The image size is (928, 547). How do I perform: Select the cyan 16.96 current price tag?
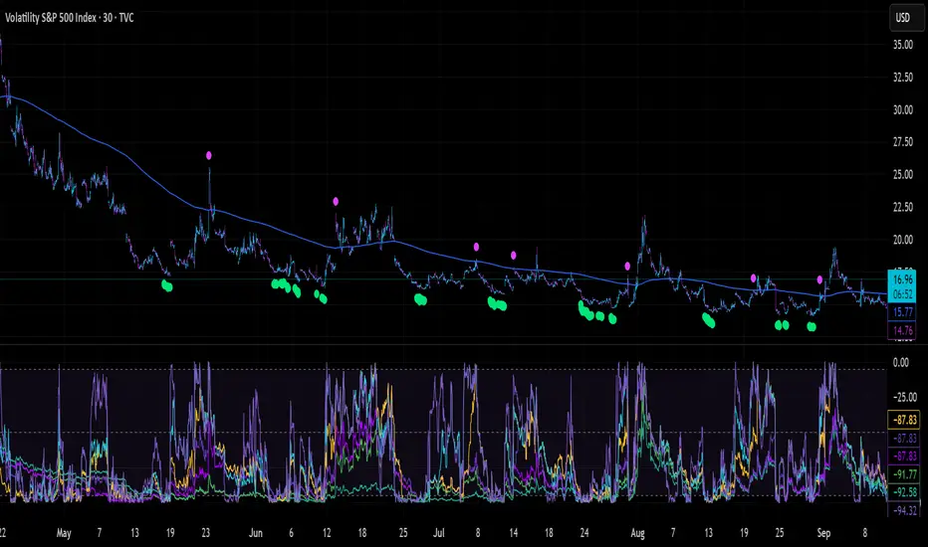pos(903,280)
